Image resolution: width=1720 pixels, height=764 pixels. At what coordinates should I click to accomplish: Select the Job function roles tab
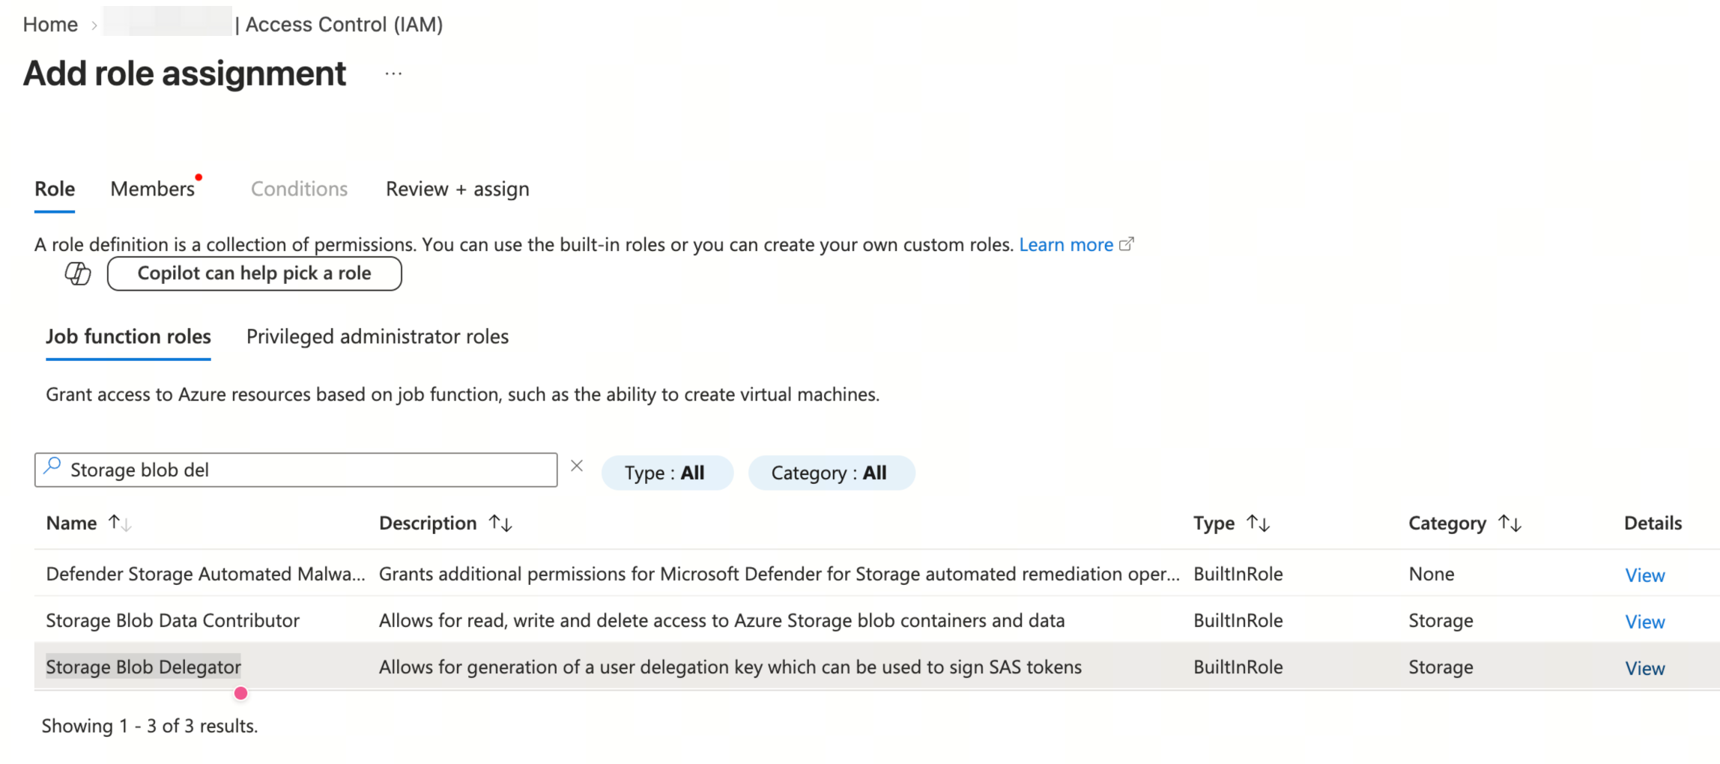pos(128,336)
